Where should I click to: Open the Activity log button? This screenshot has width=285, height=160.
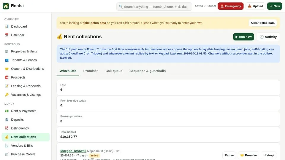268,37
